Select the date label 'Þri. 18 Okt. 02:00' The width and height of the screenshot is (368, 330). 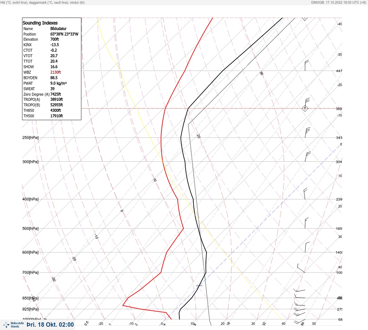(x=50, y=324)
